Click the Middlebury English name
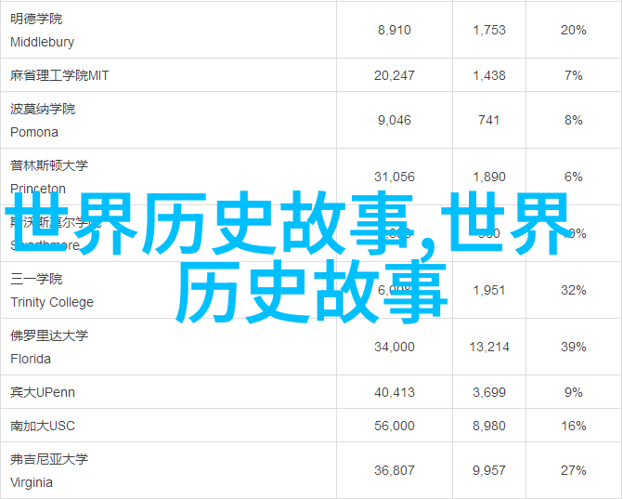Screen dimensions: 623x499 click(x=42, y=42)
